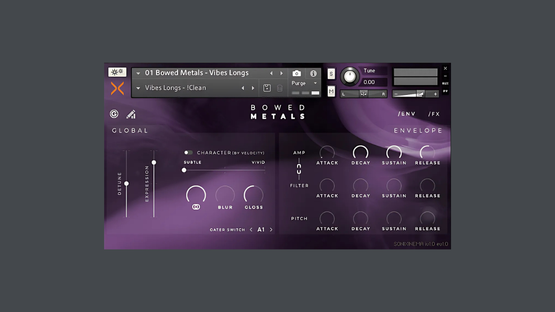The width and height of the screenshot is (555, 312).
Task: Mute the instrument with the M button
Action: pyautogui.click(x=331, y=91)
